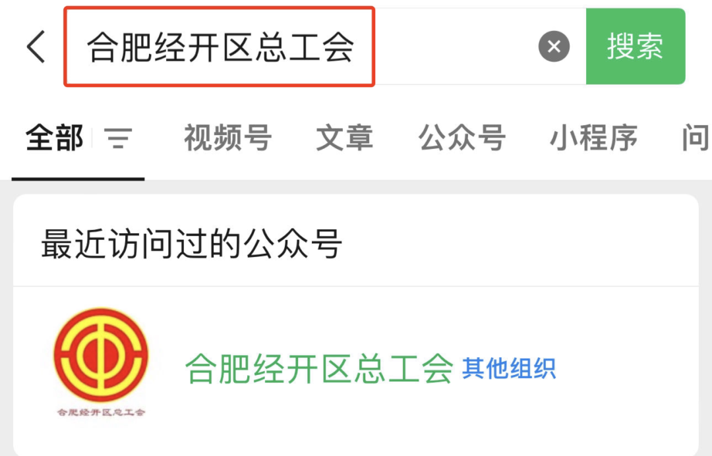Tap the 合肥经开区总工会 round union logo
Viewport: 712px width, 456px height.
[x=101, y=355]
